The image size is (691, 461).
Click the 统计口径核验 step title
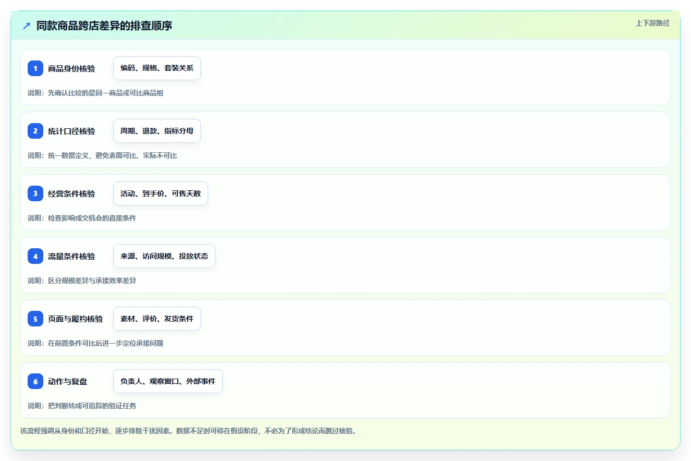[71, 131]
